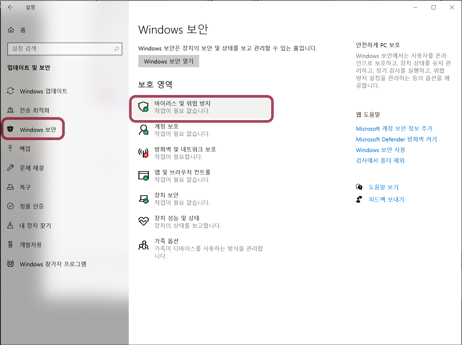Click the 전송 최적화 icon

click(x=10, y=110)
